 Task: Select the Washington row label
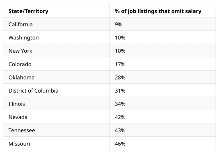click(x=24, y=38)
